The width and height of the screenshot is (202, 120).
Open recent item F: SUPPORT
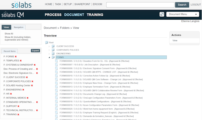click(x=10, y=106)
